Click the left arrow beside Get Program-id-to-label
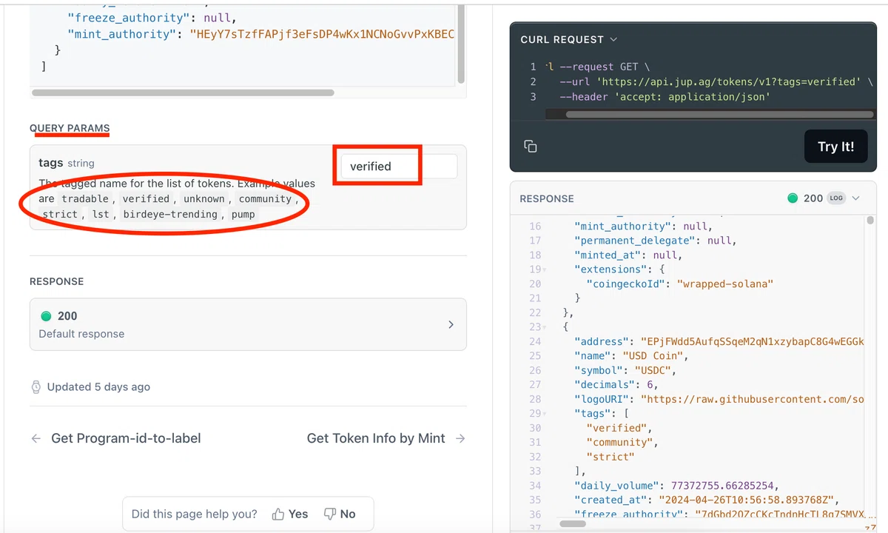 [x=36, y=438]
